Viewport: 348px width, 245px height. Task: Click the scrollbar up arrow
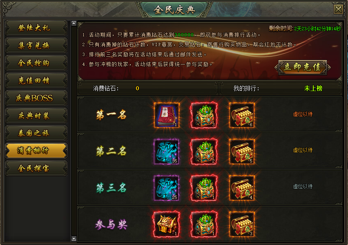[74, 23]
